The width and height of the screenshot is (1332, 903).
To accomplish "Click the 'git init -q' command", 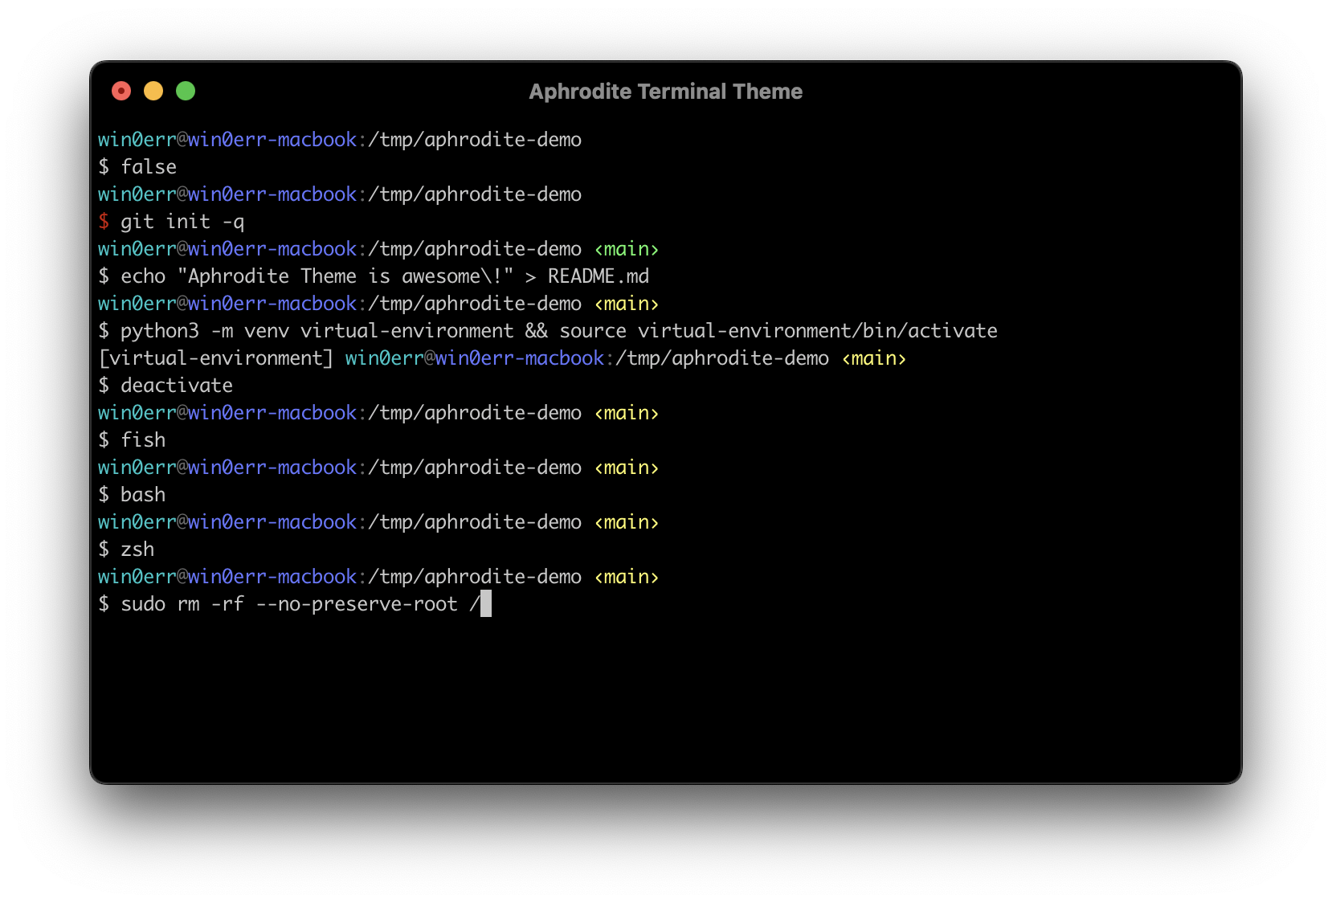I will pos(182,222).
